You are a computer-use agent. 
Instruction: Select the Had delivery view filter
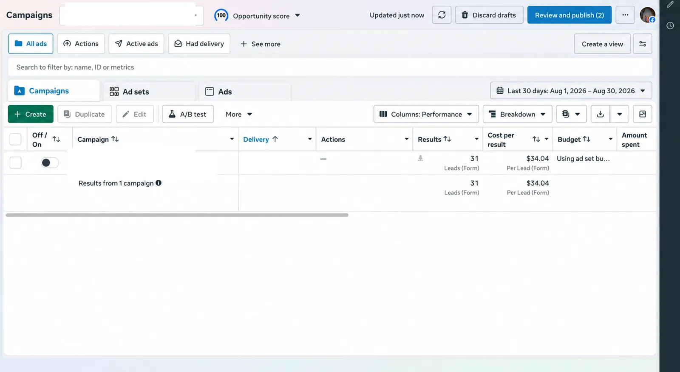pyautogui.click(x=199, y=44)
